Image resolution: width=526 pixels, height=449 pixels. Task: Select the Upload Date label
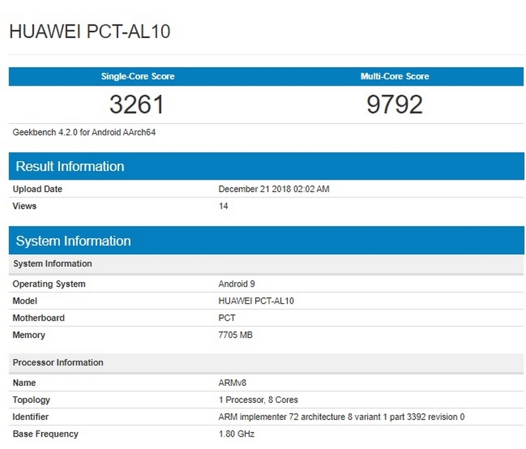point(37,189)
